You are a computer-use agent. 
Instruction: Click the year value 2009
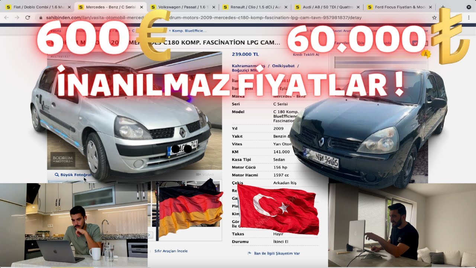tap(278, 128)
